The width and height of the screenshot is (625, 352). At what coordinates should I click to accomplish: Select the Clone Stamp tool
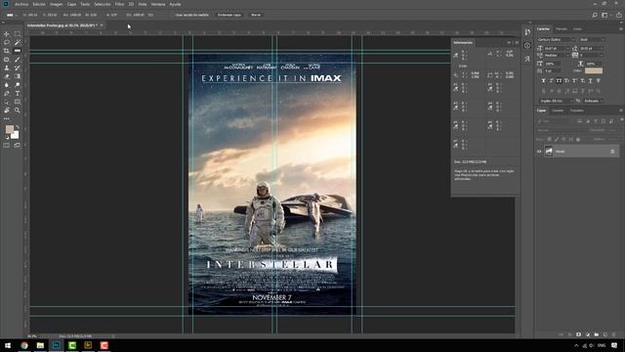[7, 67]
